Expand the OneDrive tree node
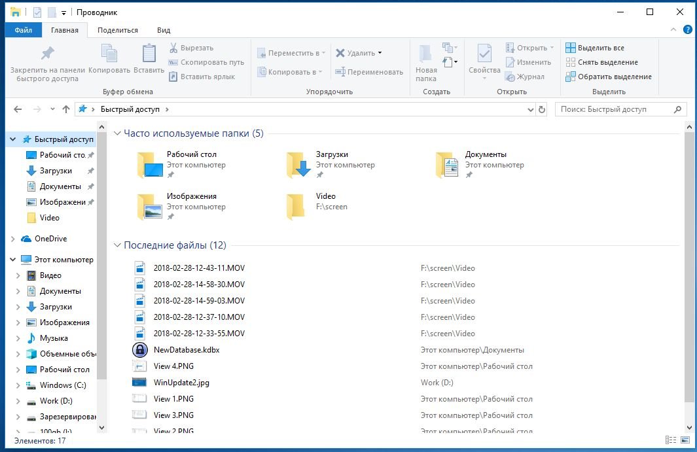The height and width of the screenshot is (452, 697). click(14, 239)
